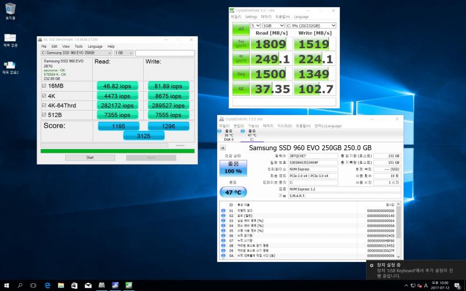
Task: Open Help menu in AS SSD Benchmark
Action: [111, 47]
